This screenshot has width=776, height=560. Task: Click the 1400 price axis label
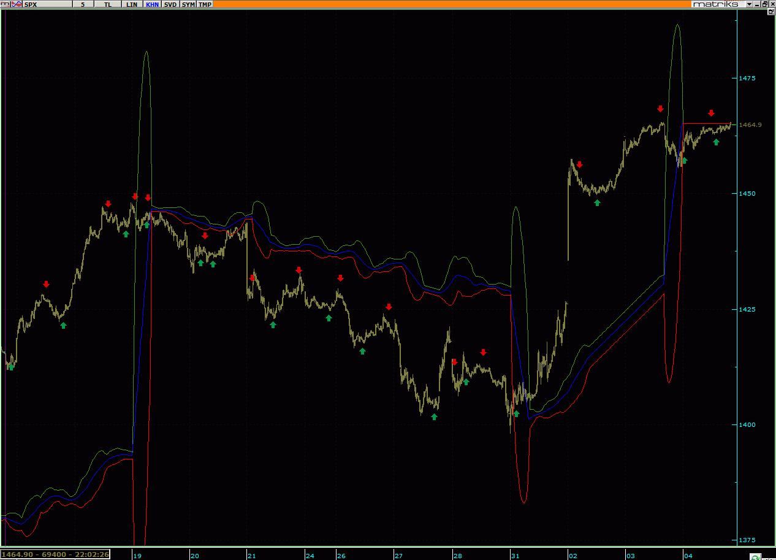click(748, 424)
